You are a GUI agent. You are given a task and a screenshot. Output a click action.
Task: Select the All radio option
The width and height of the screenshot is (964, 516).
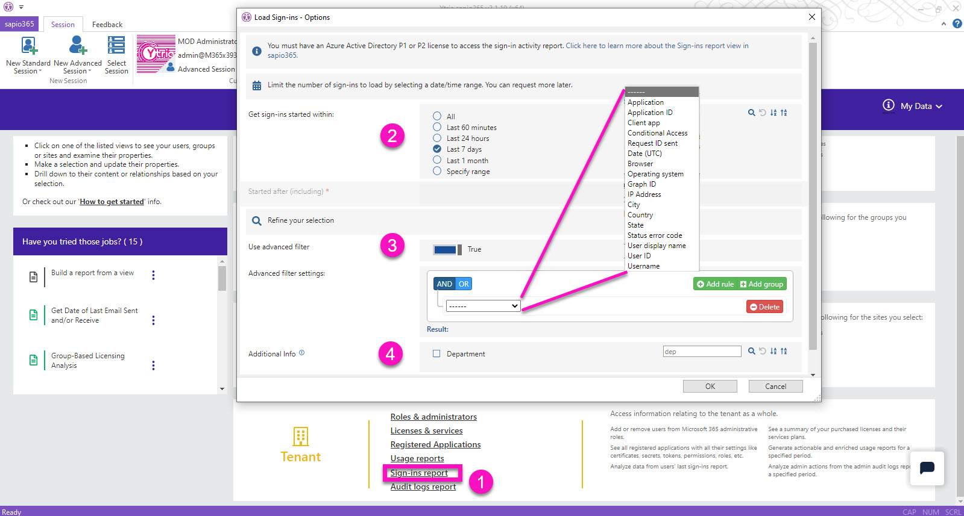pos(437,116)
